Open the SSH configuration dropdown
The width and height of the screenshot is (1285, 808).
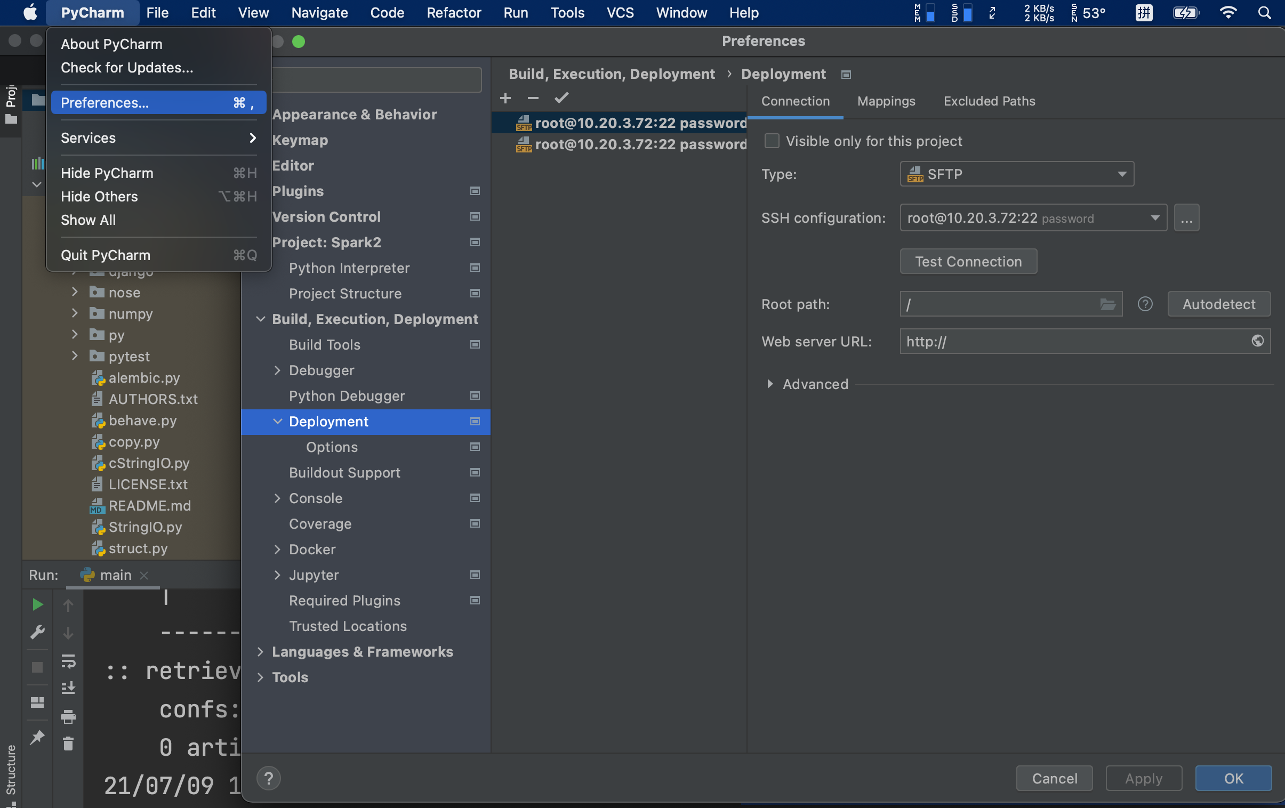tap(1033, 217)
